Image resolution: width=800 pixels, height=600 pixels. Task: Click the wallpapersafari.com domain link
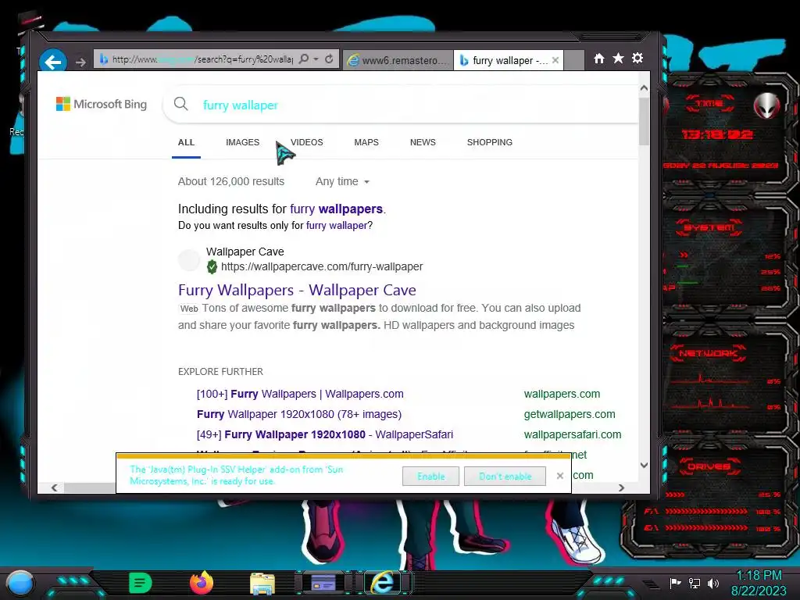coord(573,434)
